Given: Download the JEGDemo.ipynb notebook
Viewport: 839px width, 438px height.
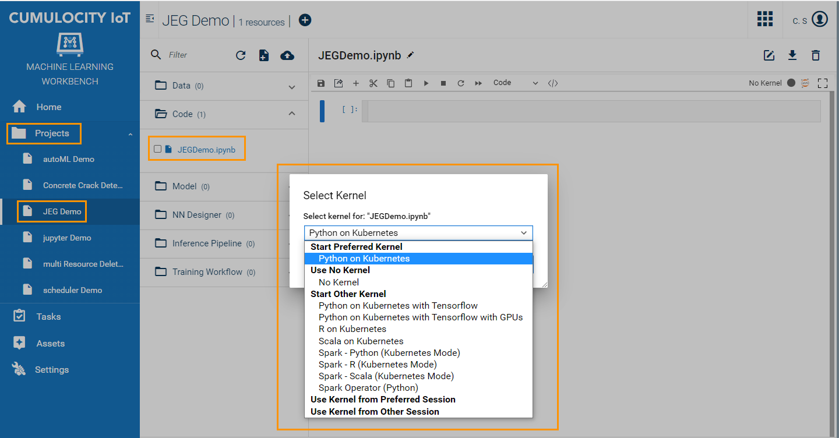Looking at the screenshot, I should 792,55.
